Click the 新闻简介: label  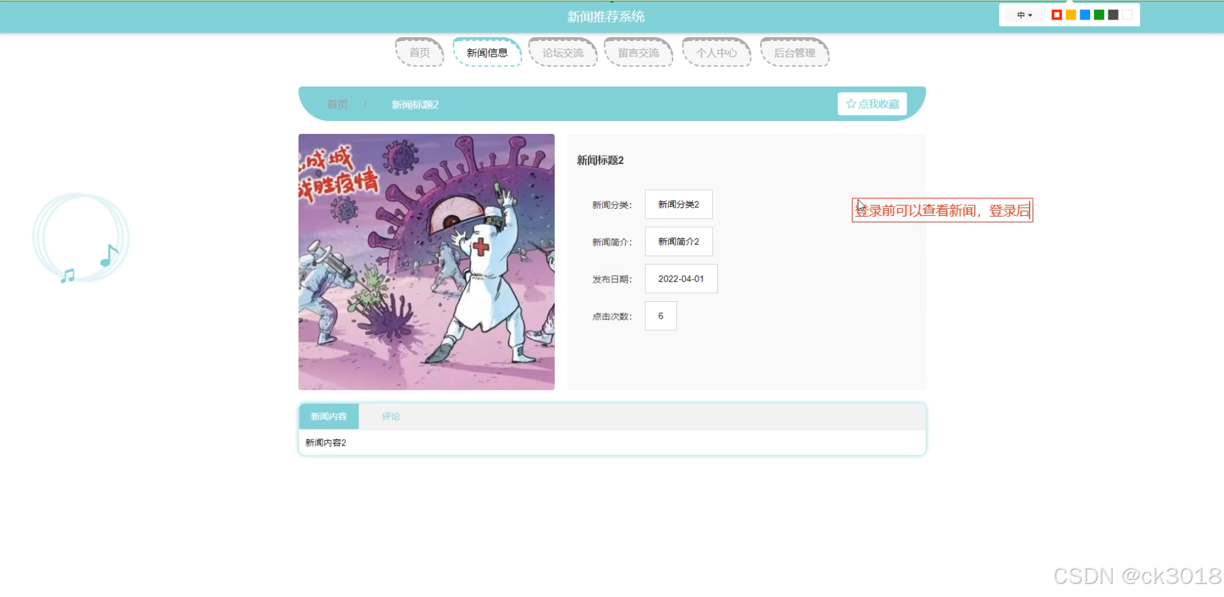(x=612, y=242)
